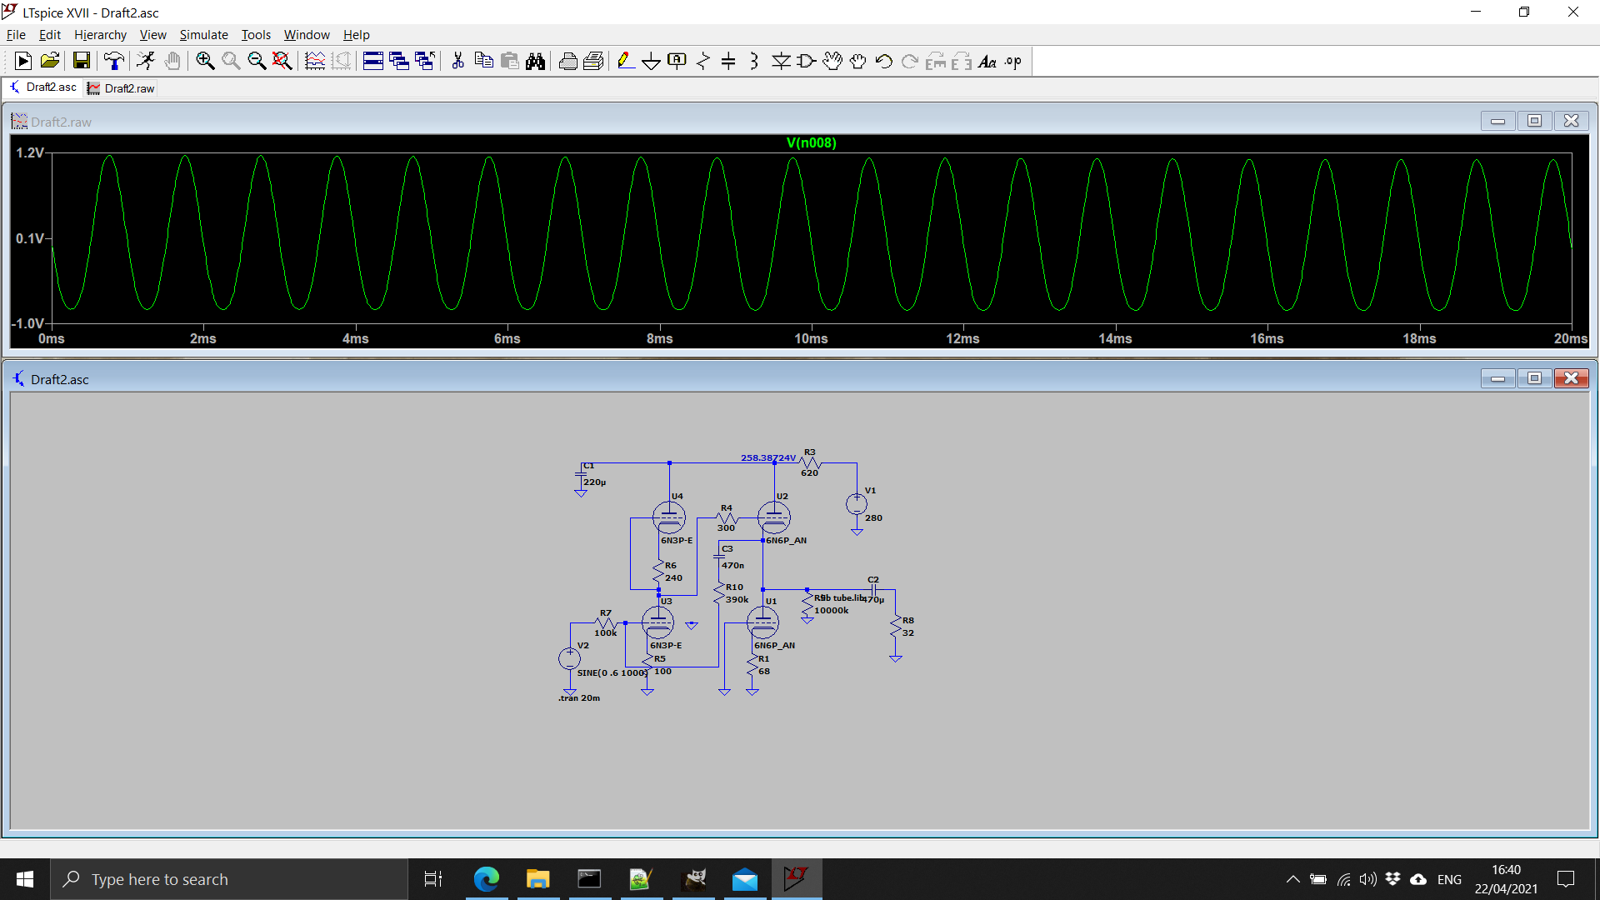Switch to the Draft2.asc tab
Image resolution: width=1600 pixels, height=900 pixels.
click(43, 87)
